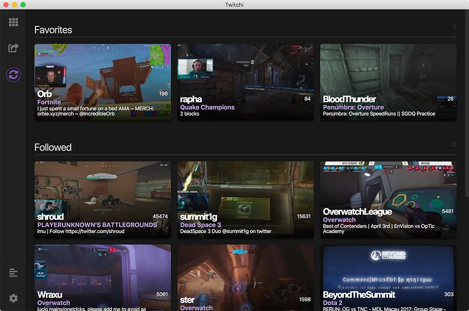Click the Fortnite game link
The width and height of the screenshot is (469, 311).
click(49, 102)
